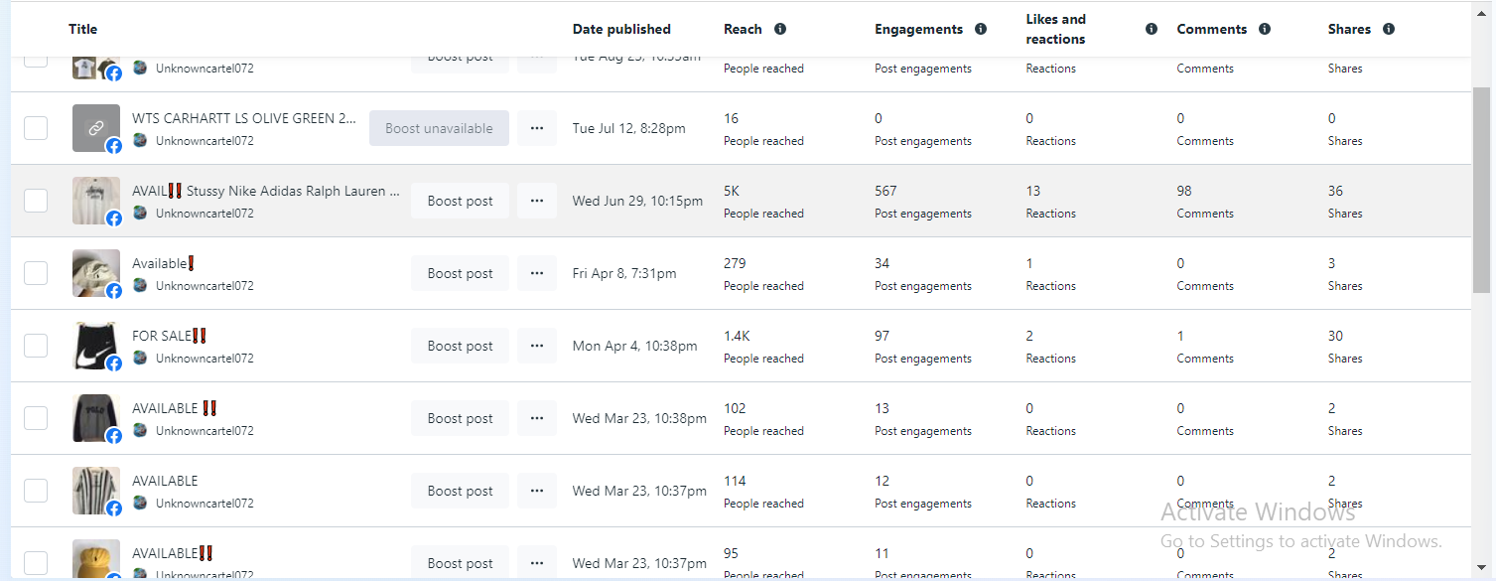Open three-dot menu for Carhartt post
Screen dimensions: 1496x581
pos(537,128)
